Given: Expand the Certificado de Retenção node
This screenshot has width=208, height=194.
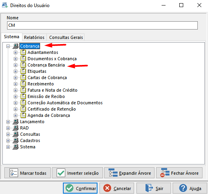Looking at the screenshot, I should click(x=15, y=109).
